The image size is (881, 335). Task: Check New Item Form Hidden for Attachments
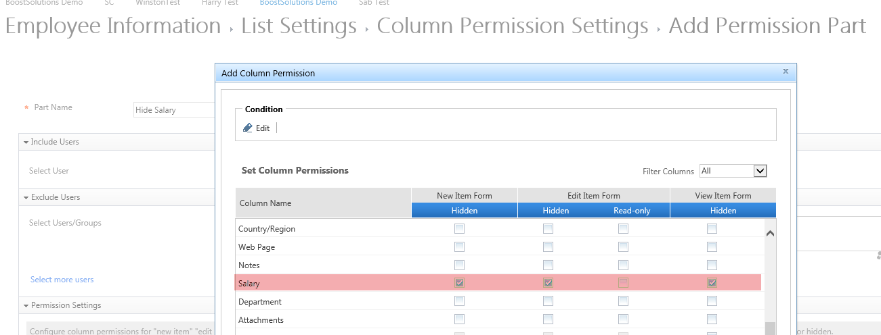459,319
